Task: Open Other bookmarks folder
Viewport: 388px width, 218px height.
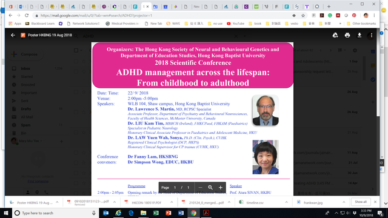Action: point(361,24)
